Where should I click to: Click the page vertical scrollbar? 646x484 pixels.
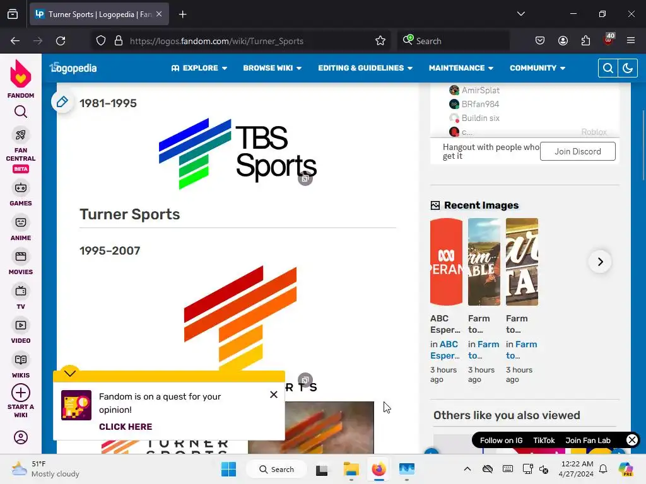643,145
